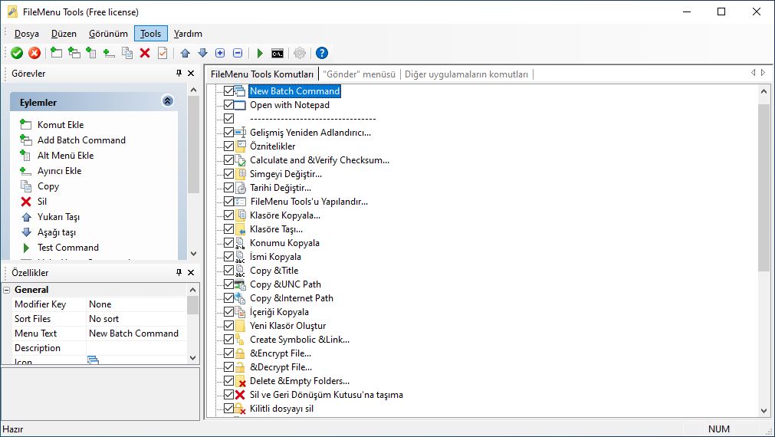Image resolution: width=775 pixels, height=437 pixels.
Task: Click the red cancel changes toolbar icon
Action: (34, 53)
